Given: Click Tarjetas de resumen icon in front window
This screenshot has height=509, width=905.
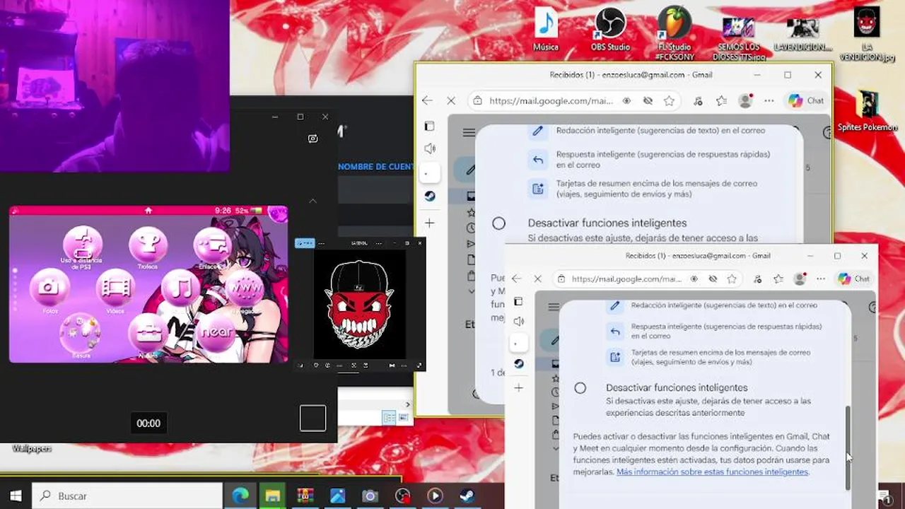Looking at the screenshot, I should pos(615,357).
